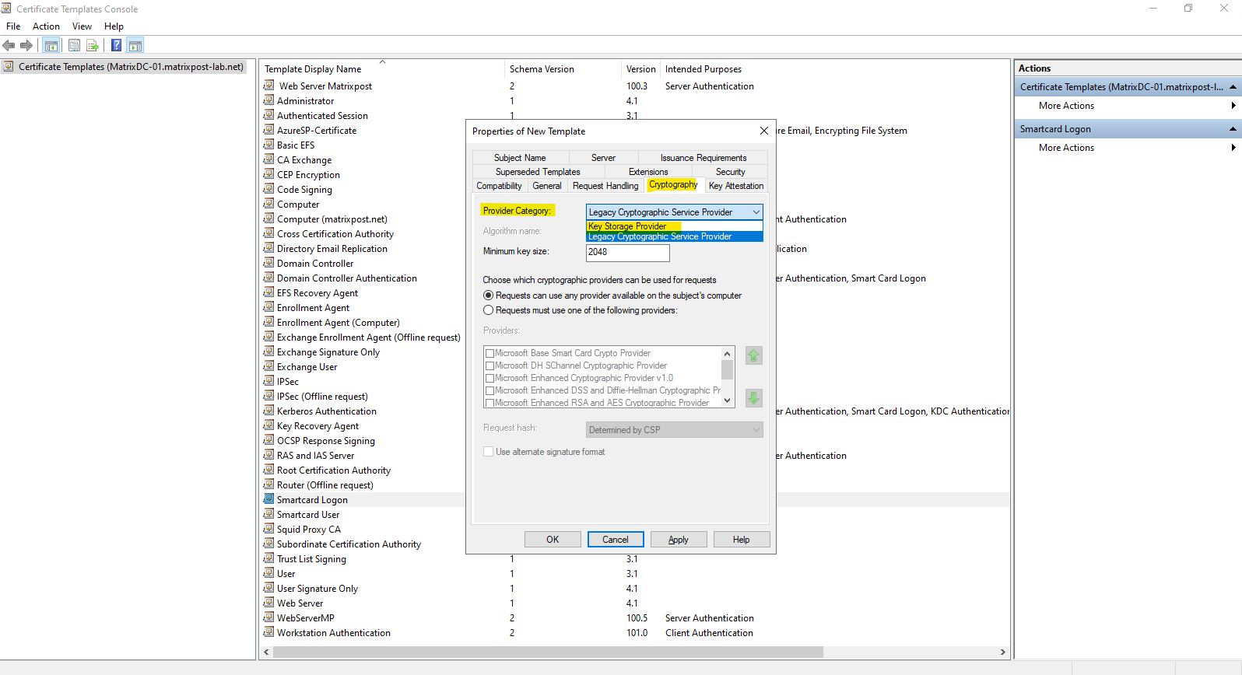The image size is (1242, 675).
Task: Move selected provider down with green down arrow
Action: pyautogui.click(x=753, y=398)
